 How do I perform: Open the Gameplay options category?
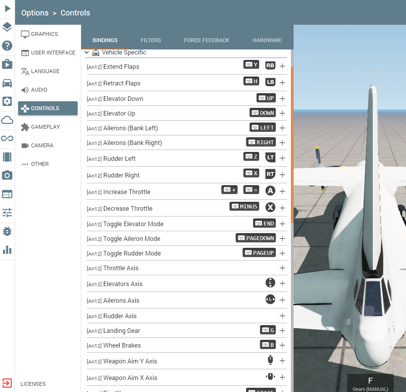tap(48, 127)
